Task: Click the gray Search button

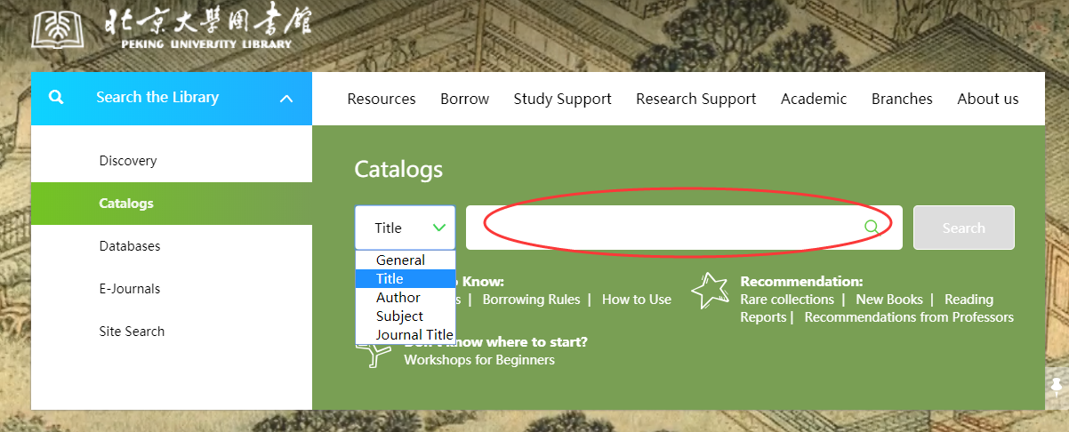Action: pyautogui.click(x=964, y=228)
